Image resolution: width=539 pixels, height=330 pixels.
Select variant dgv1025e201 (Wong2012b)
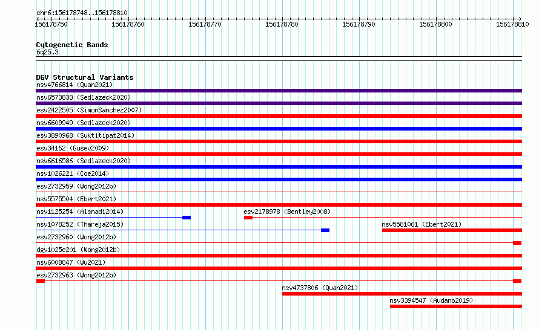[78, 250]
